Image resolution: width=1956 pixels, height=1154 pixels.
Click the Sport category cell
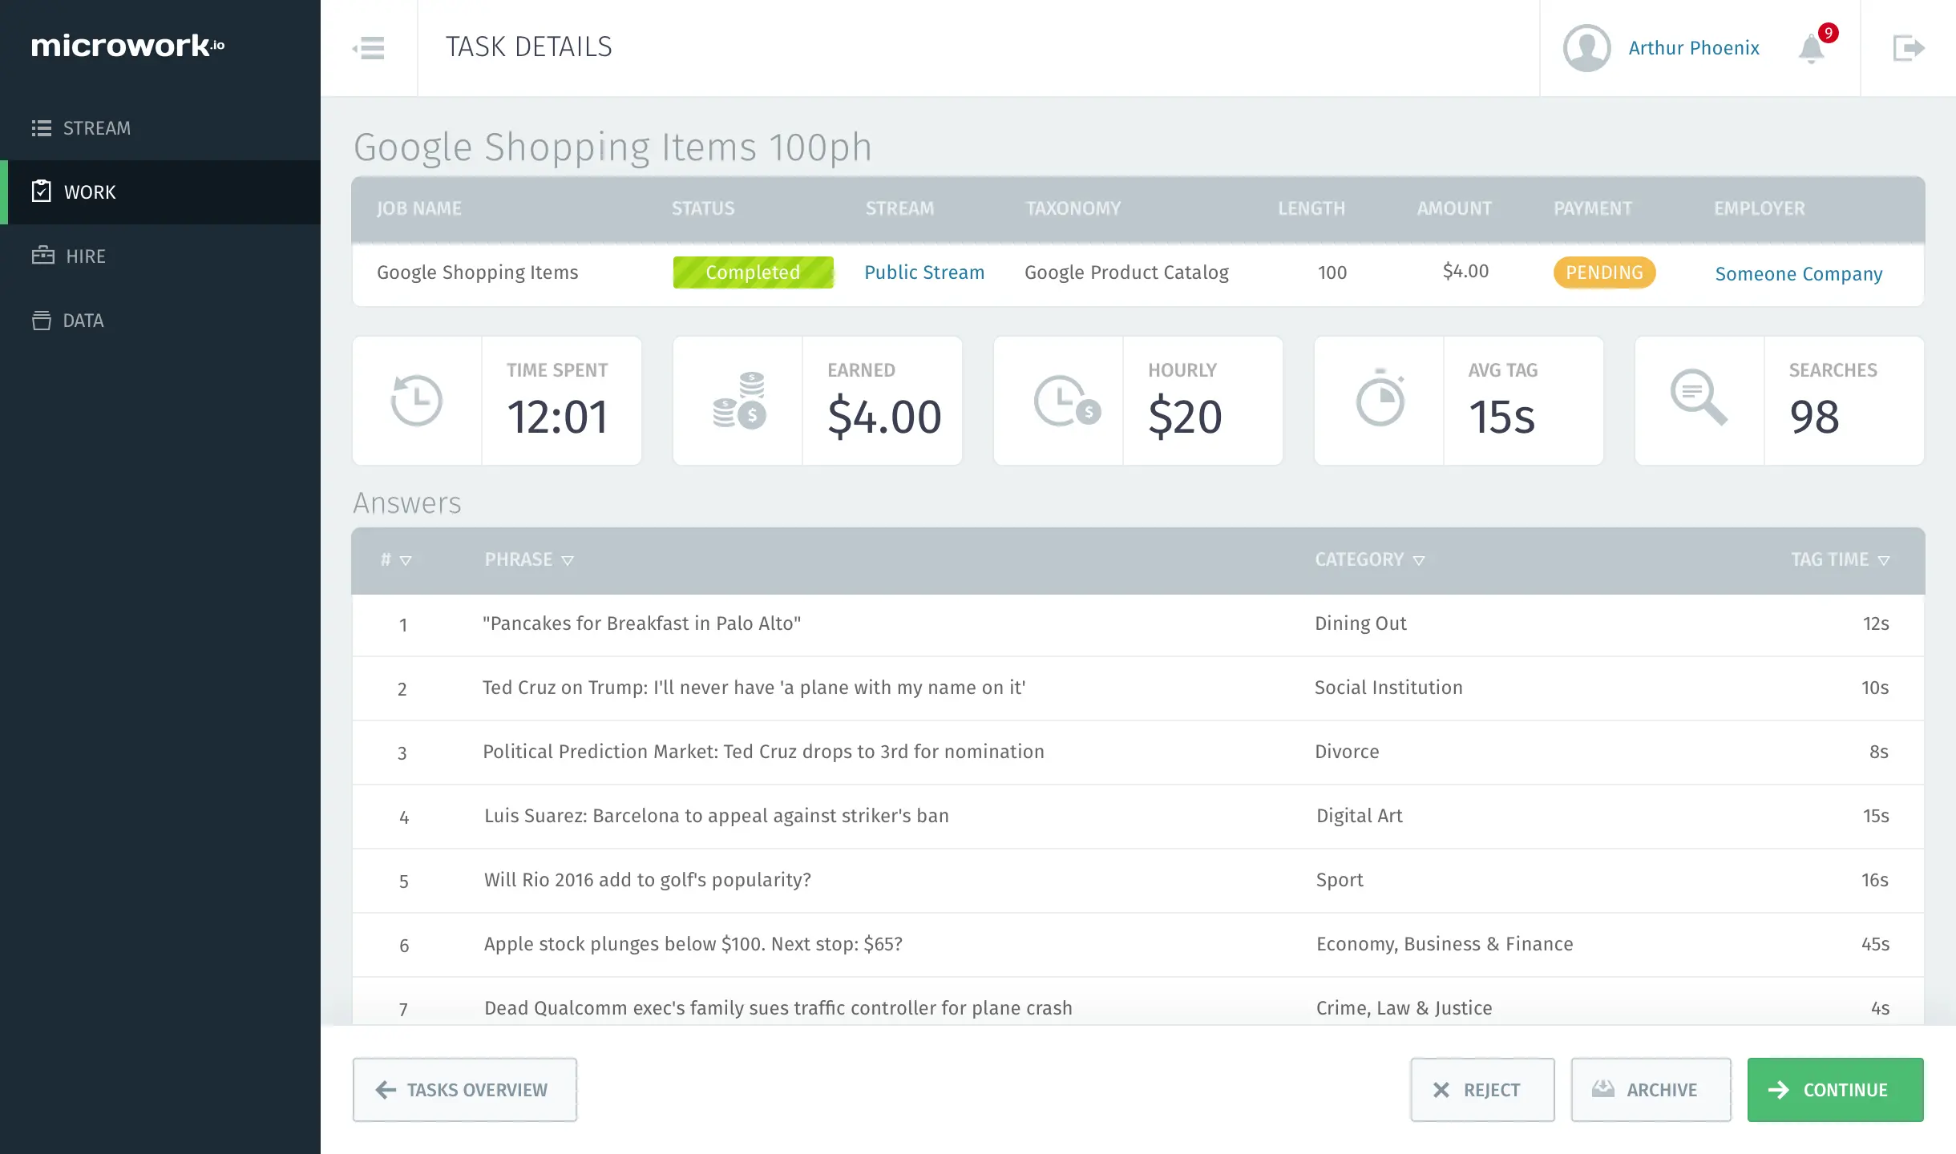[1340, 880]
